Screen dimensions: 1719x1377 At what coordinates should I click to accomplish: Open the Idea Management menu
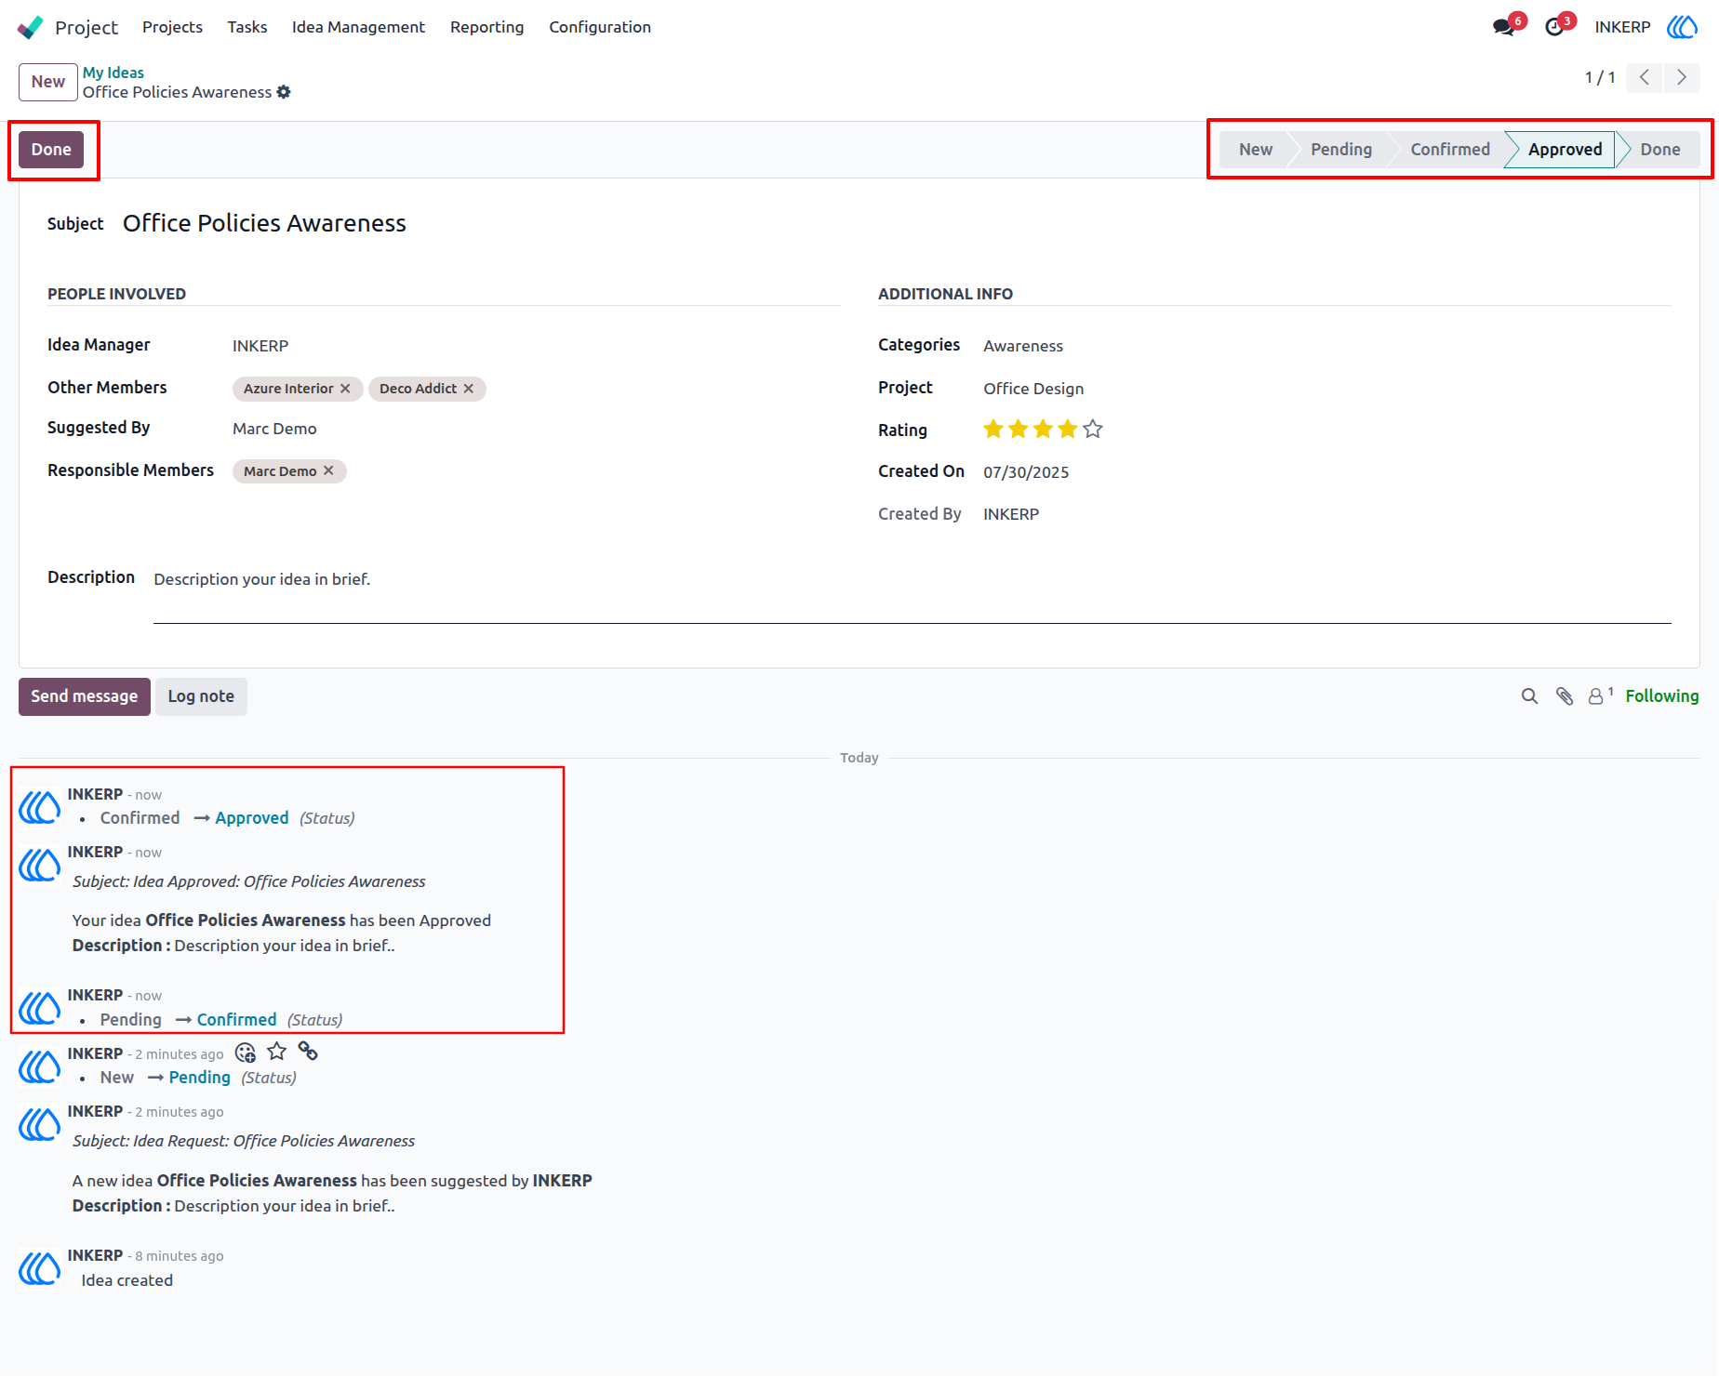(358, 27)
